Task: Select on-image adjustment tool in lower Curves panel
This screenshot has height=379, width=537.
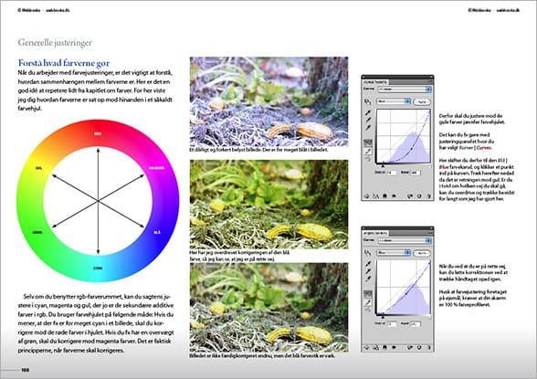Action: coord(367,253)
